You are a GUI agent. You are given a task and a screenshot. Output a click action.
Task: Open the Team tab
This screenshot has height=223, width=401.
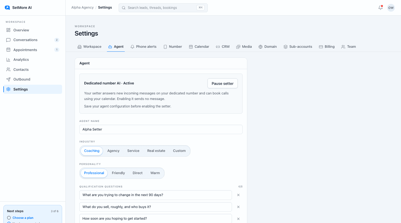pyautogui.click(x=348, y=47)
